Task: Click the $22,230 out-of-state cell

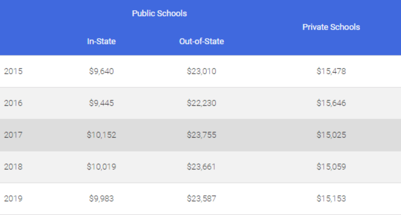Action: pos(201,103)
